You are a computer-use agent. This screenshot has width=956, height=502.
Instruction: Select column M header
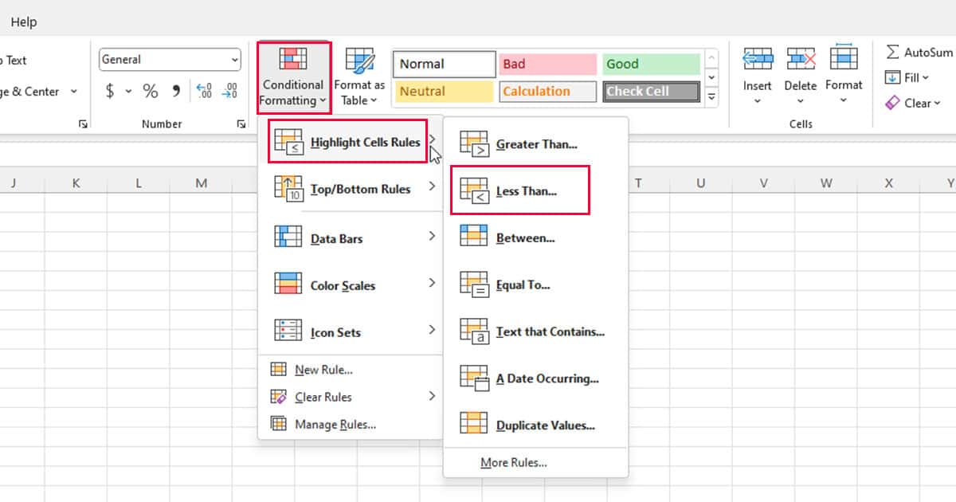(x=201, y=183)
